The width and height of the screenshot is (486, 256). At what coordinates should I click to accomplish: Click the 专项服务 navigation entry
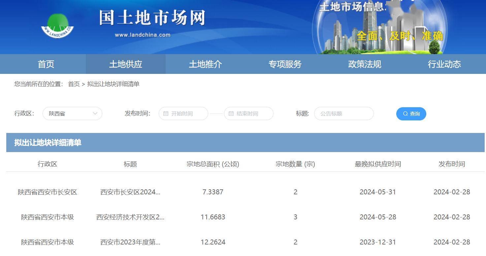click(285, 64)
